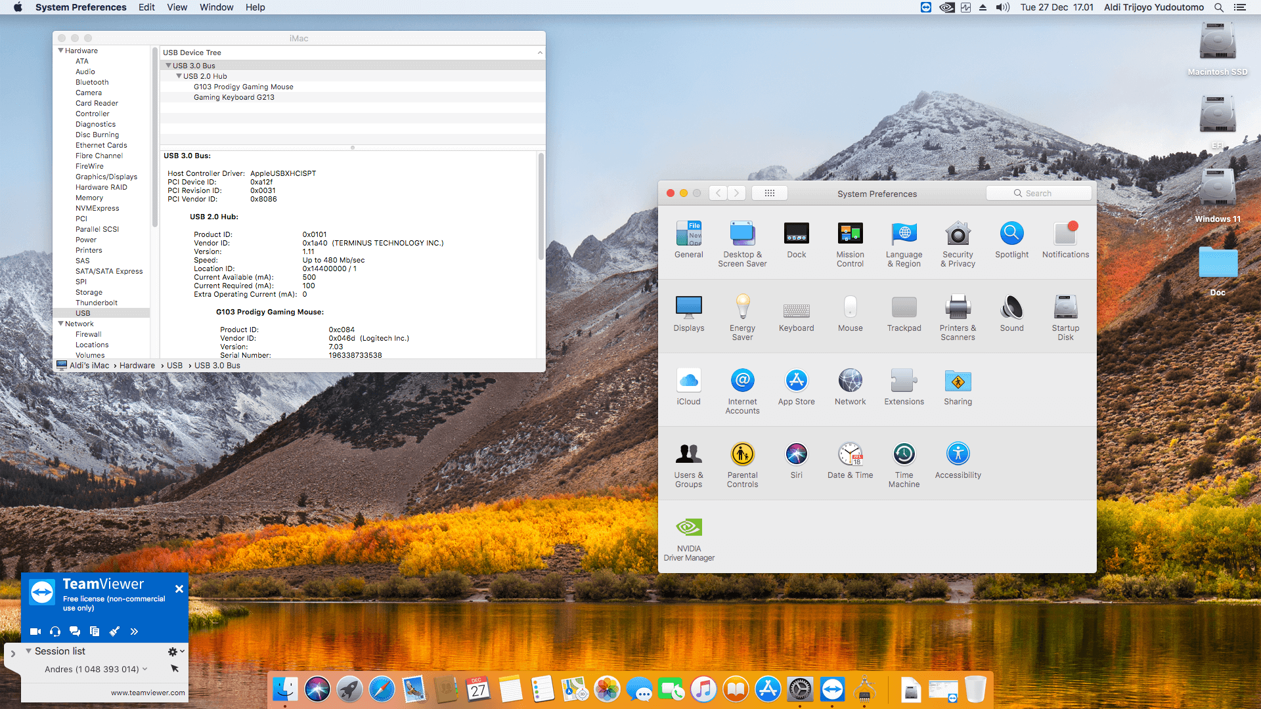Open Internet Accounts preferences
The image size is (1261, 709).
tap(742, 391)
